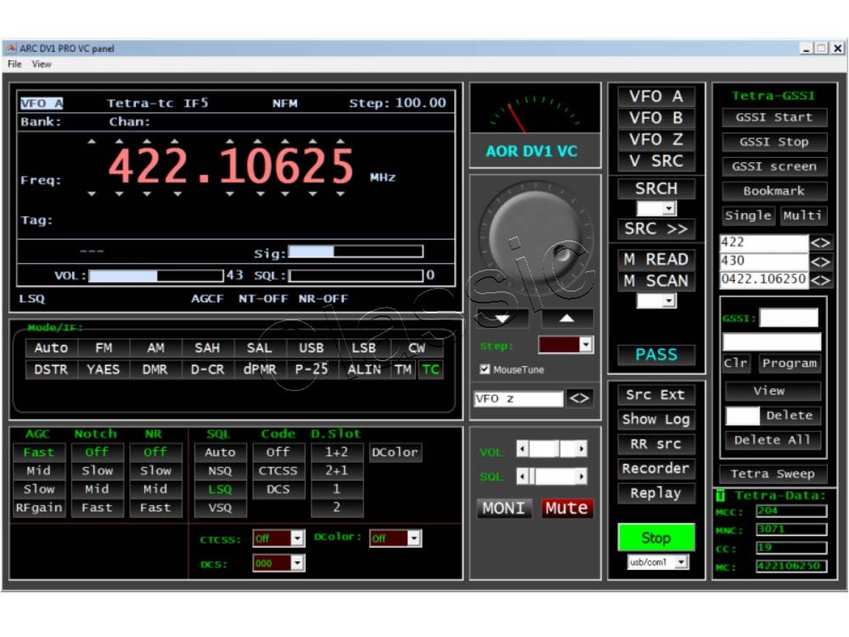Click the DColor button

pyautogui.click(x=395, y=453)
